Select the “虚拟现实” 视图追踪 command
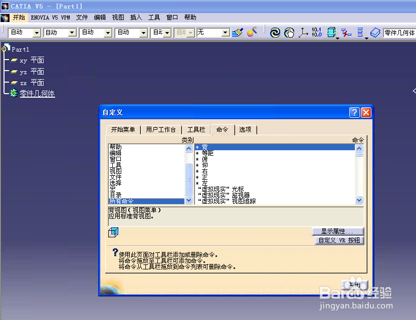 point(275,201)
